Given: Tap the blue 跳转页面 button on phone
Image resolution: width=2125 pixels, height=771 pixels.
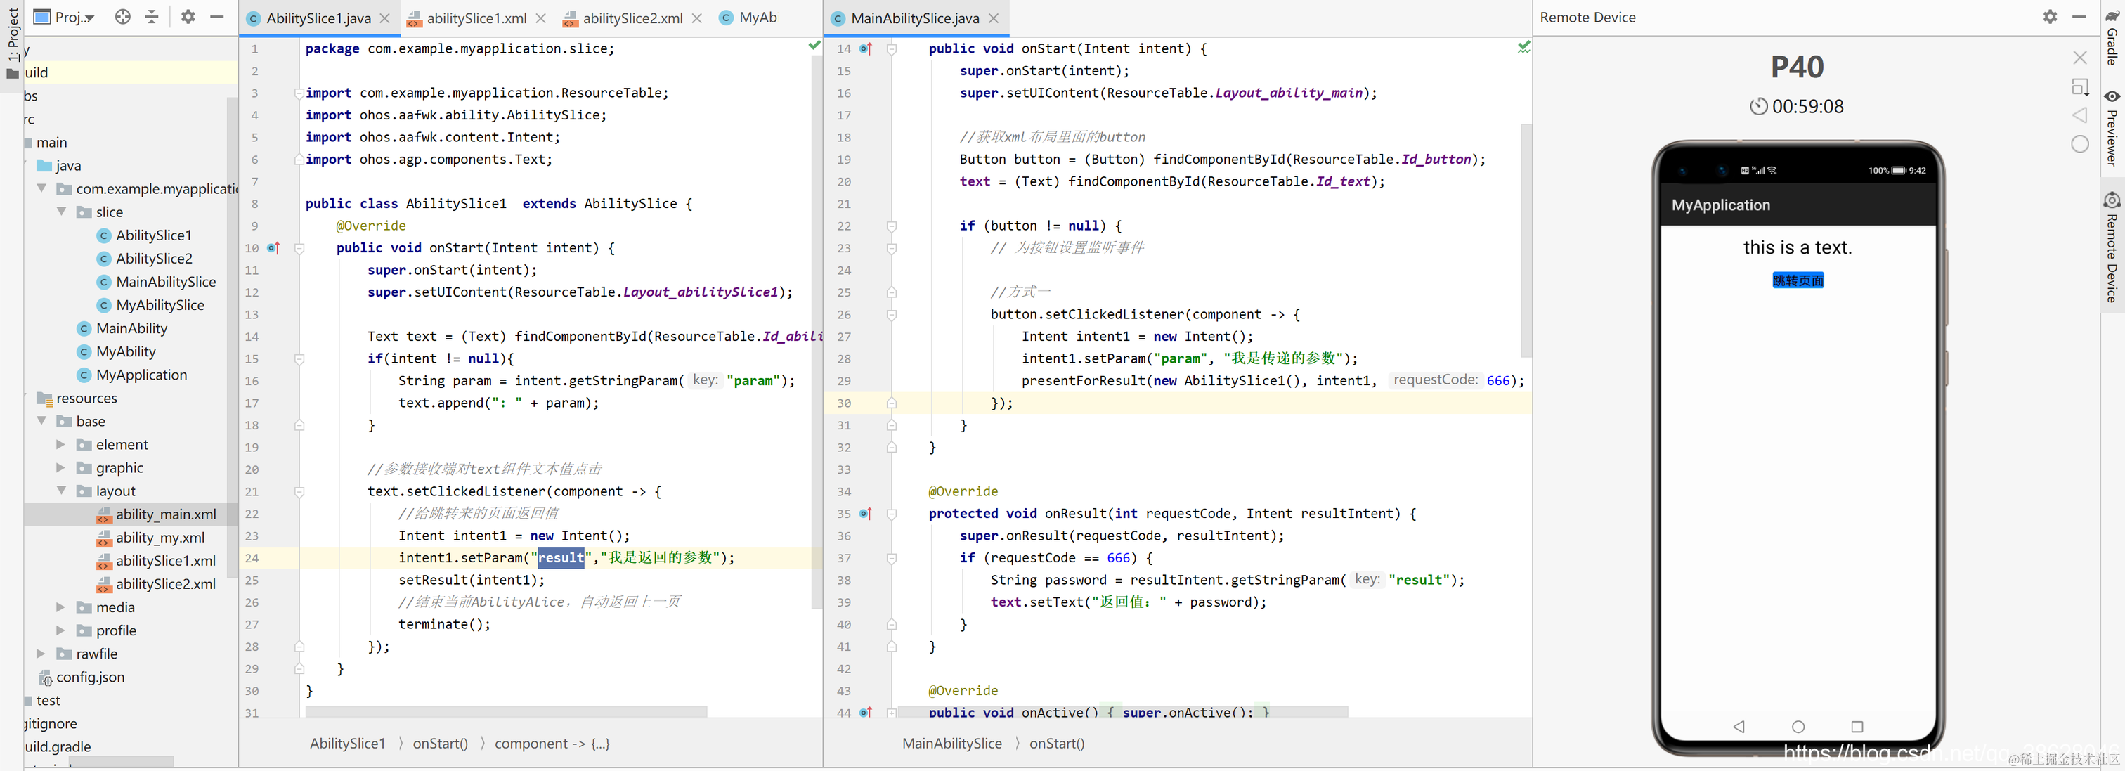Looking at the screenshot, I should click(x=1797, y=280).
